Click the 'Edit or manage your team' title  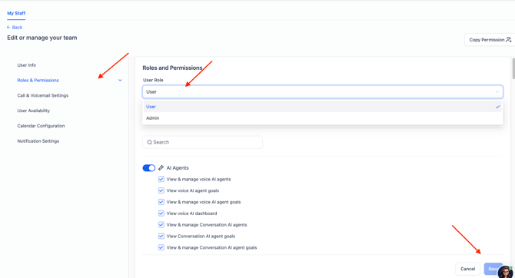(42, 38)
